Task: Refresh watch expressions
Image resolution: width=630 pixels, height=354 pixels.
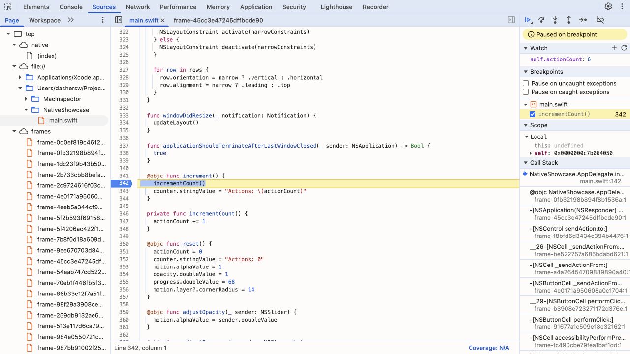Action: coord(624,48)
